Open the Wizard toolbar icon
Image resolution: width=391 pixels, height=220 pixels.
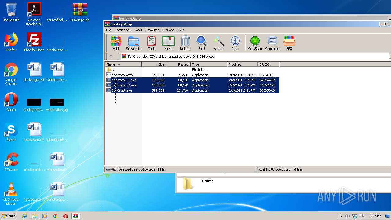point(218,43)
